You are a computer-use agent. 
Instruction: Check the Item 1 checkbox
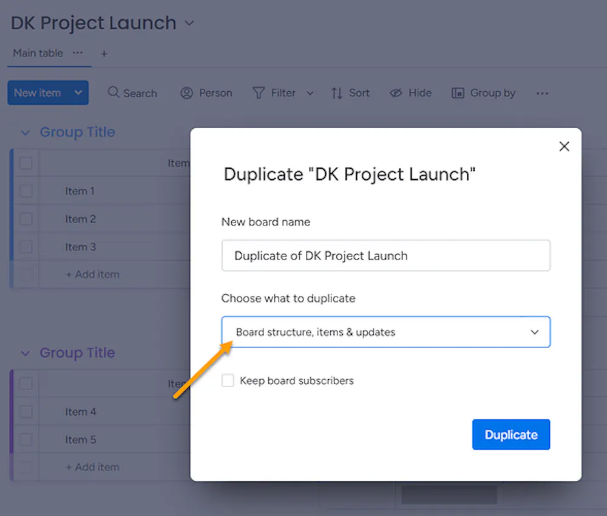(x=26, y=191)
